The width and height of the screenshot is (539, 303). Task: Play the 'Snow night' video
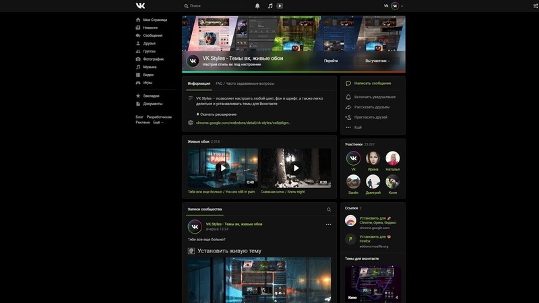295,168
